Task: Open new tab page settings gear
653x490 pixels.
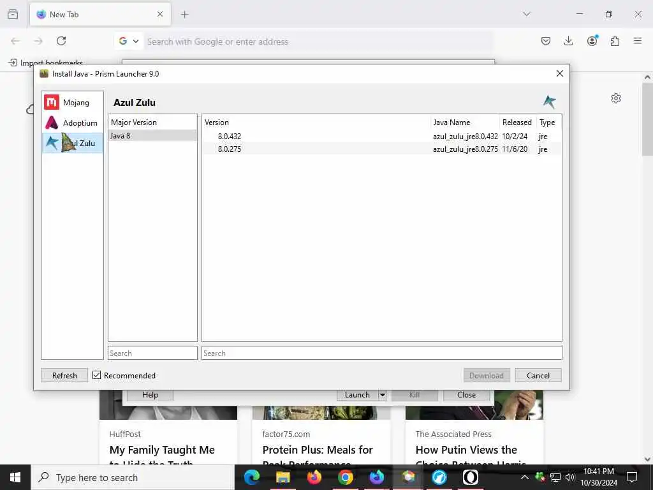Action: (616, 98)
